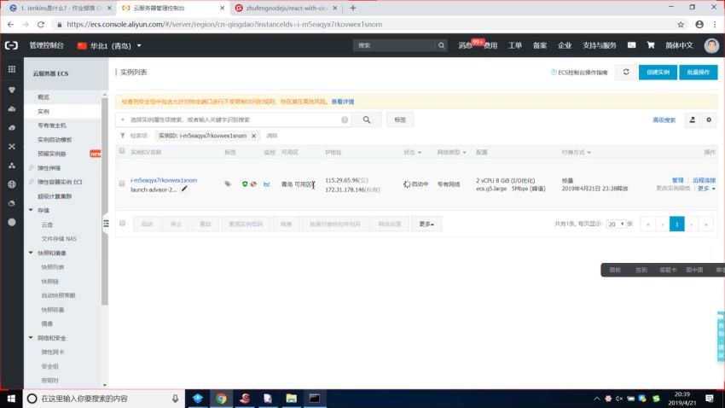Viewport: 725px width, 408px height.
Task: Switch to zhufengnodejs react browser tab
Action: click(x=287, y=8)
